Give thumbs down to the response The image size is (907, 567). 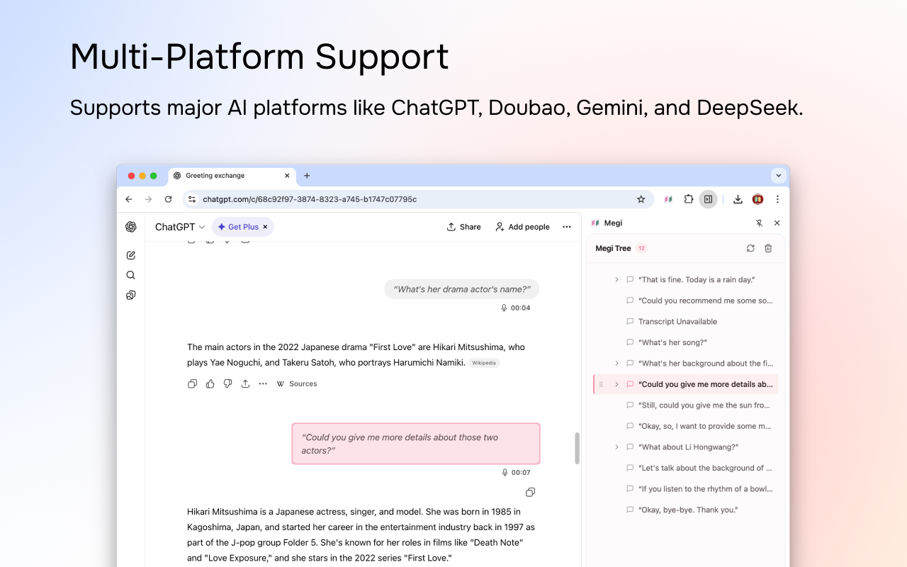click(227, 383)
